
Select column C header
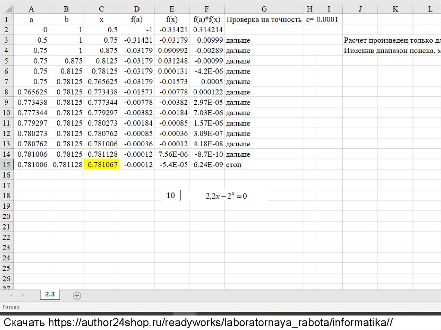102,9
